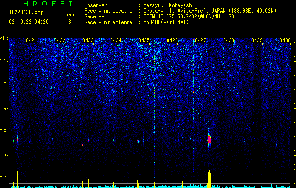Viewport: 296px width, 188px height.
Task: Click the ICOM IC-575 receiver text
Action: (x=189, y=16)
